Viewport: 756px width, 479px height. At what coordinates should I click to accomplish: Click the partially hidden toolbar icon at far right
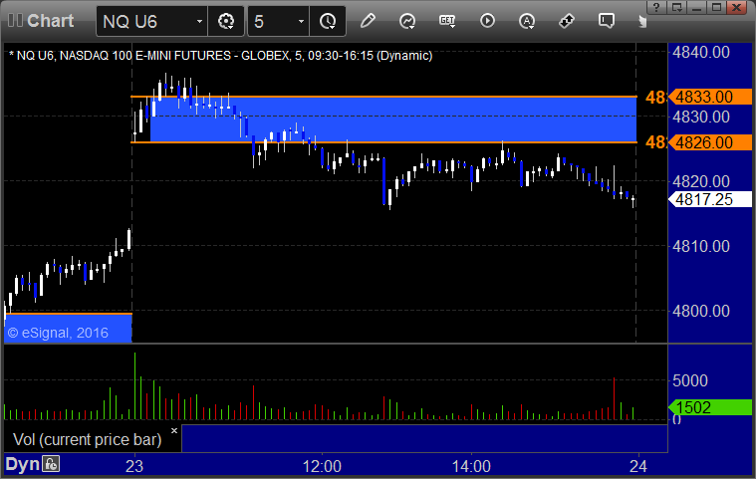point(642,21)
